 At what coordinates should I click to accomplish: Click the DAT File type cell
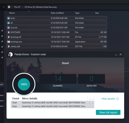point(79,47)
